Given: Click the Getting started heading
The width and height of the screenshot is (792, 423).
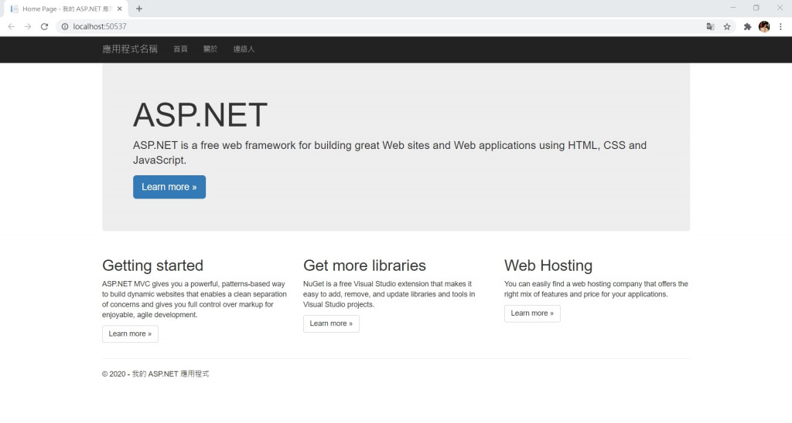Looking at the screenshot, I should click(x=152, y=266).
